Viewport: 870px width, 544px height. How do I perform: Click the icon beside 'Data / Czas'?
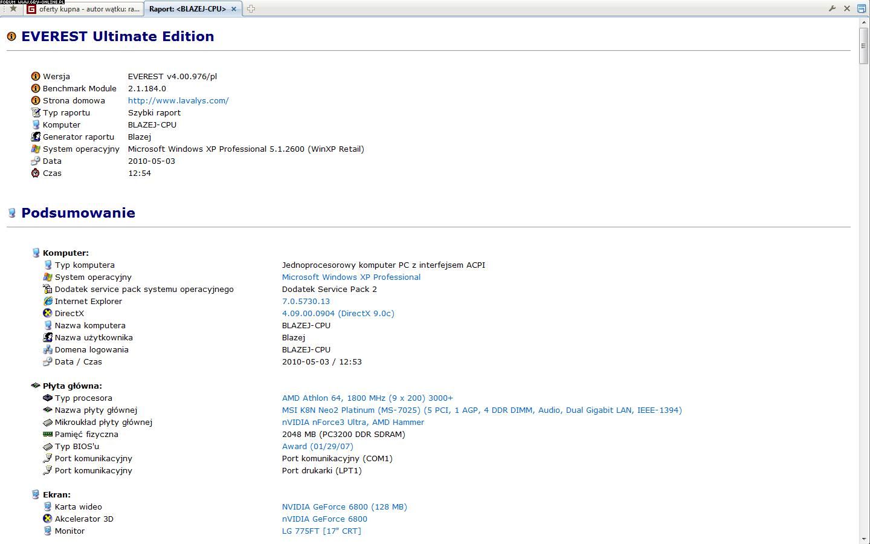(x=48, y=361)
